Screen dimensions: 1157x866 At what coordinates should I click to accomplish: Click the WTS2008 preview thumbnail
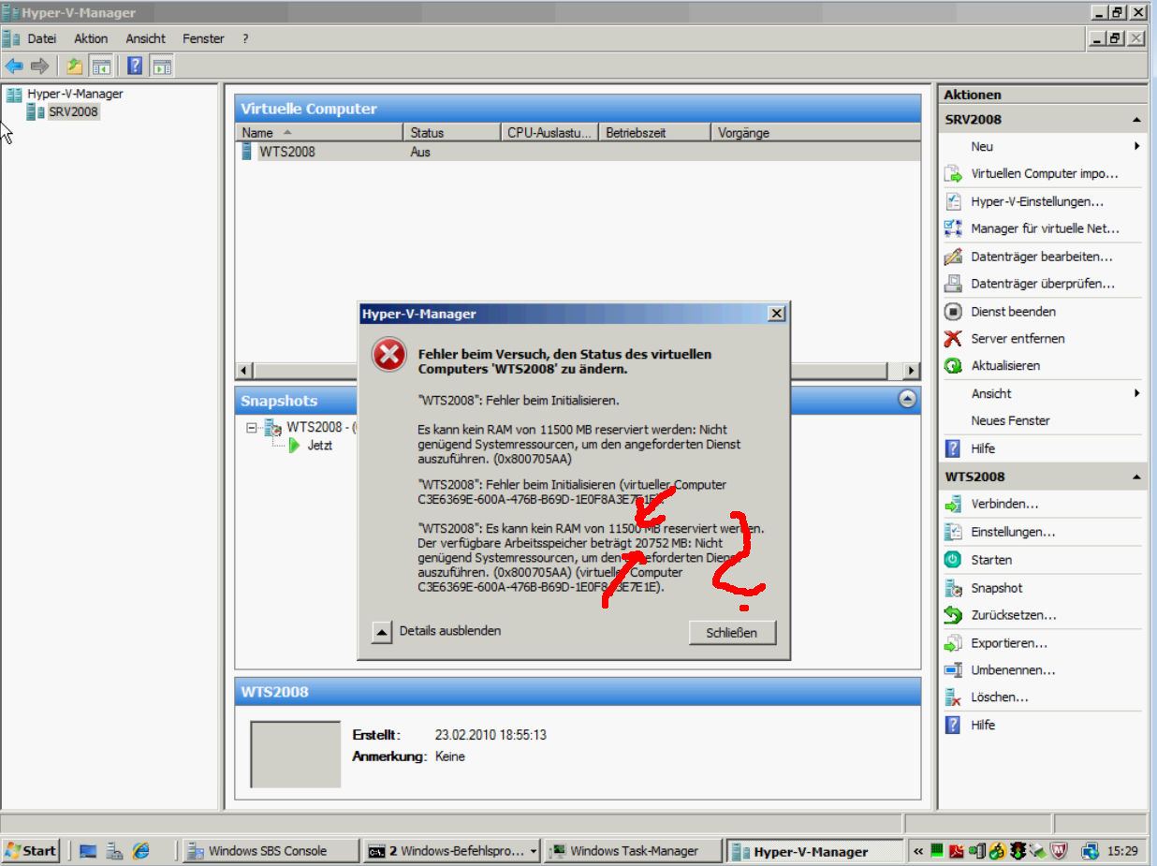click(x=296, y=755)
